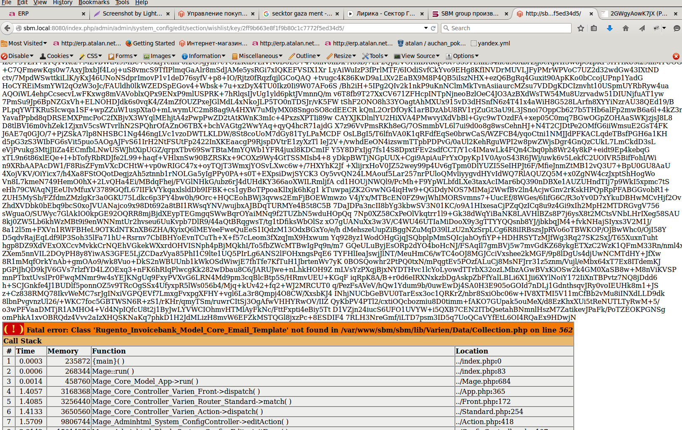Viewport: 682px width, 430px height.
Task: Close the ERP tab
Action: coord(83,14)
